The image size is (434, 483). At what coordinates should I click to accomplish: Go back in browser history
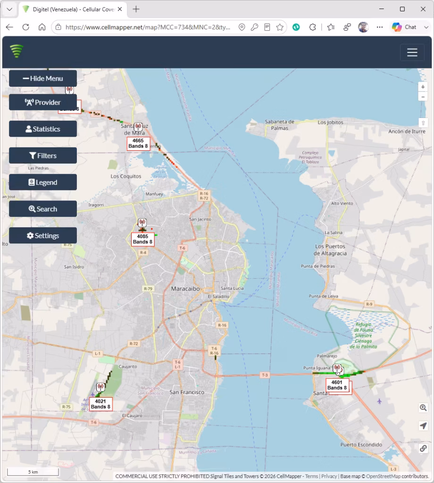tap(9, 27)
